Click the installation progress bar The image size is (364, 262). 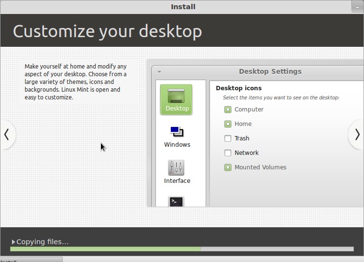click(182, 249)
